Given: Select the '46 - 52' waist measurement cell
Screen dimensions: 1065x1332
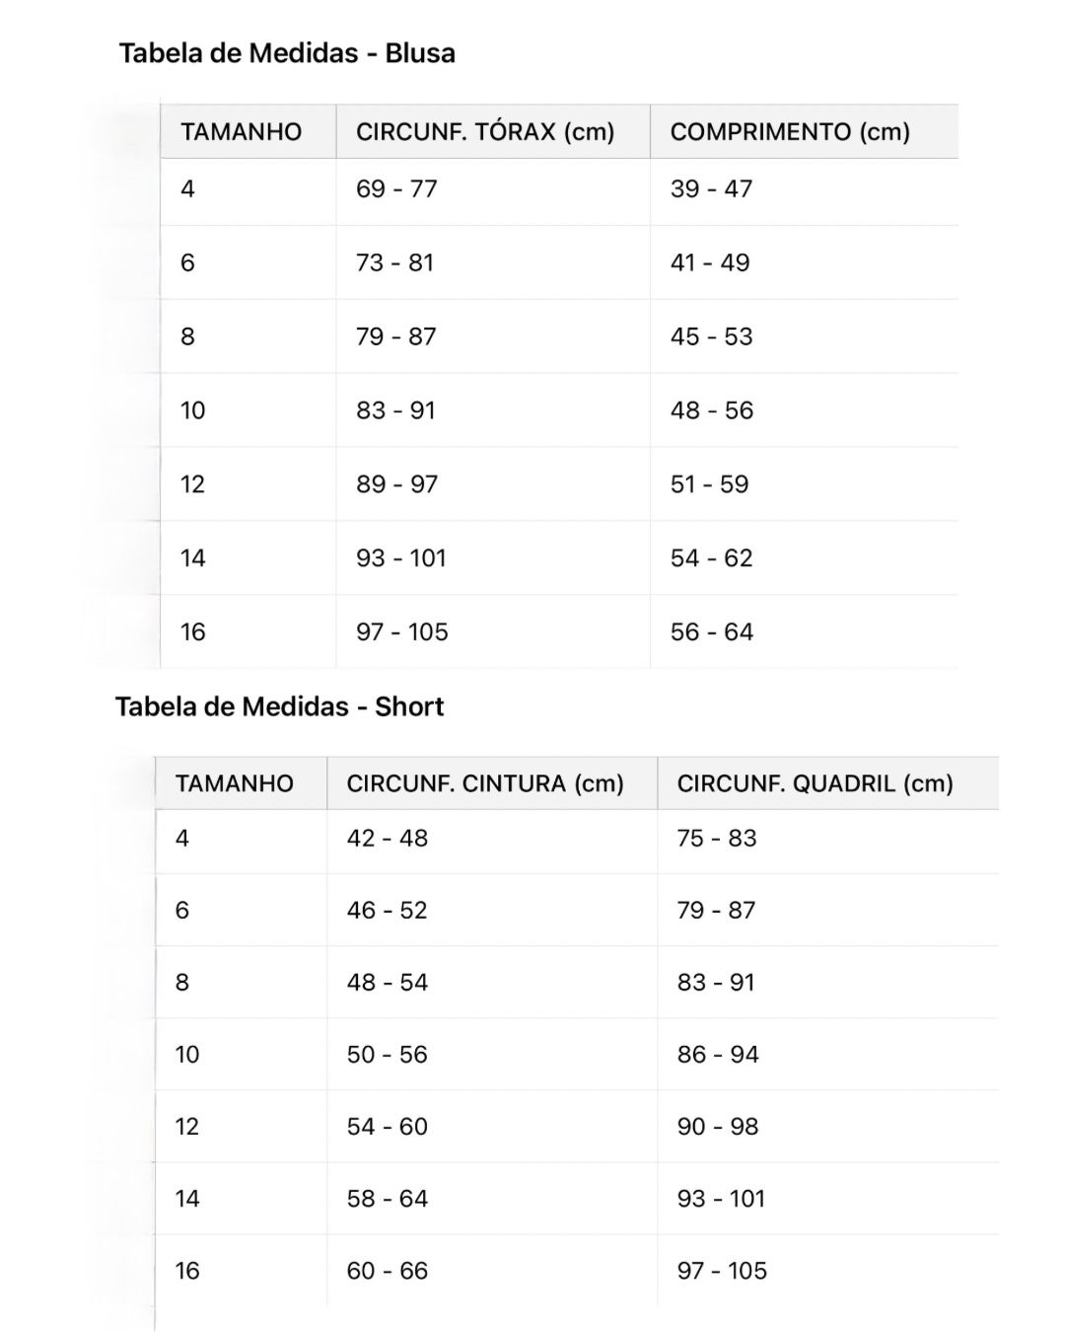Looking at the screenshot, I should pyautogui.click(x=387, y=911).
